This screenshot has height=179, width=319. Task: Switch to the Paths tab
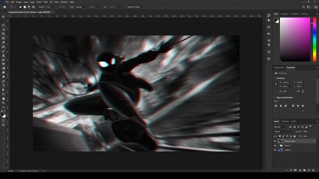click(294, 121)
